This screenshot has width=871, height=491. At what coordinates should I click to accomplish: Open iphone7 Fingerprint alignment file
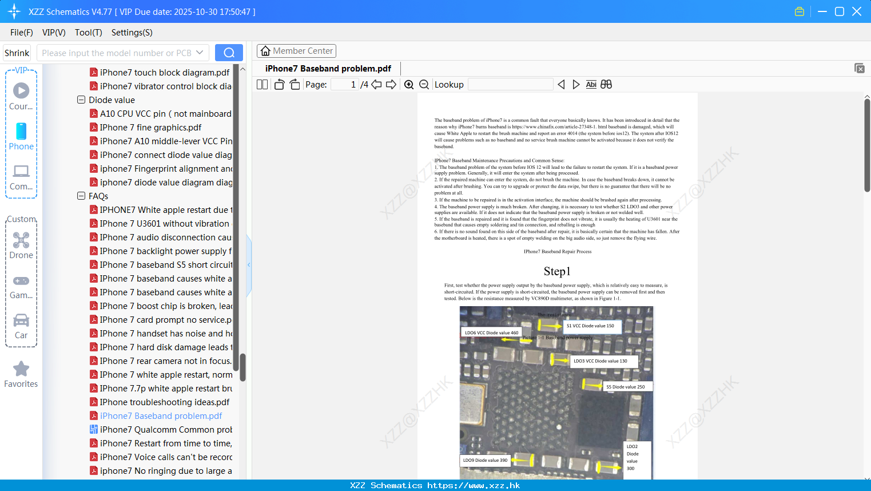(x=161, y=169)
